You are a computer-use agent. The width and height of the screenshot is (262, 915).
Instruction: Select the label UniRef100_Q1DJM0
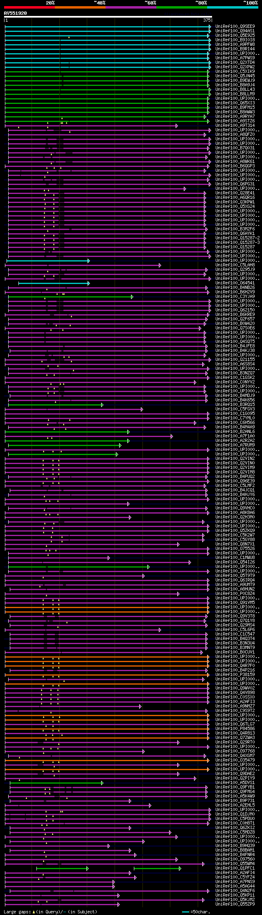235,814
